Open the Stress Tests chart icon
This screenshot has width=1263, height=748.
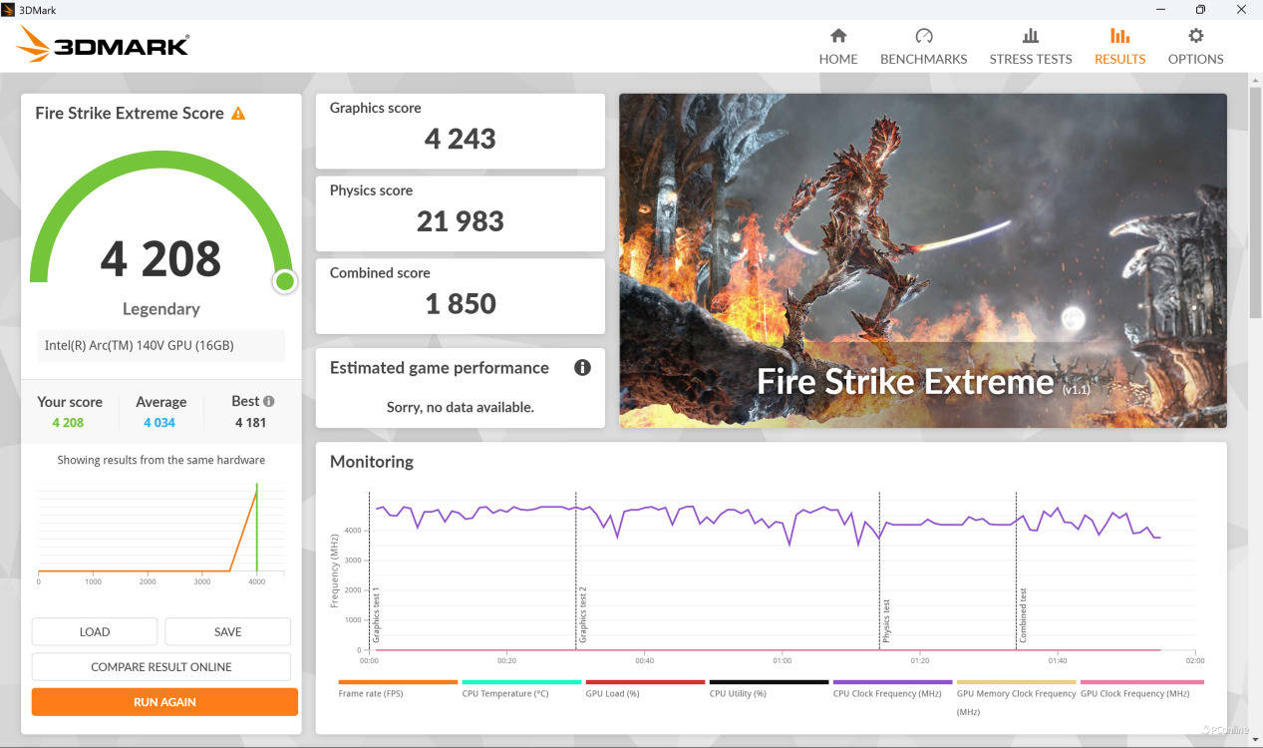point(1030,36)
